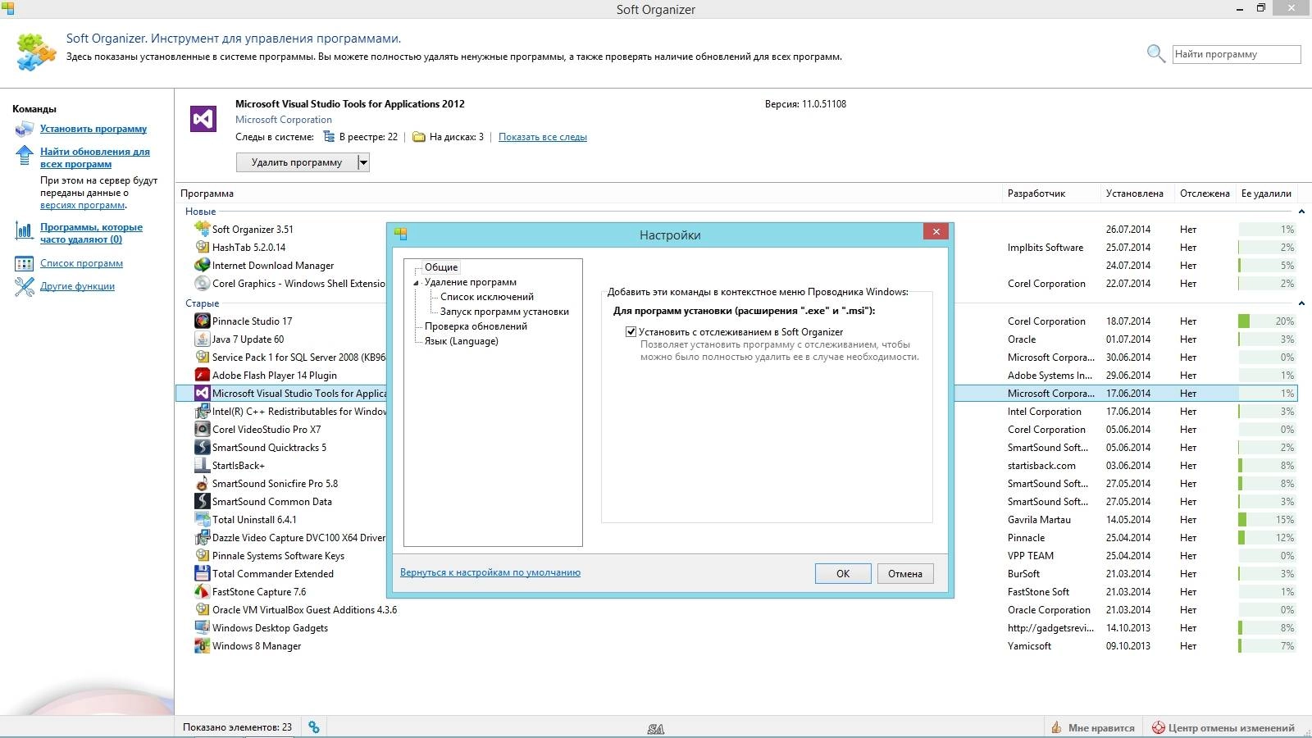This screenshot has height=738, width=1312.
Task: Click 'Мне нравится' status bar button
Action: pyautogui.click(x=1094, y=727)
